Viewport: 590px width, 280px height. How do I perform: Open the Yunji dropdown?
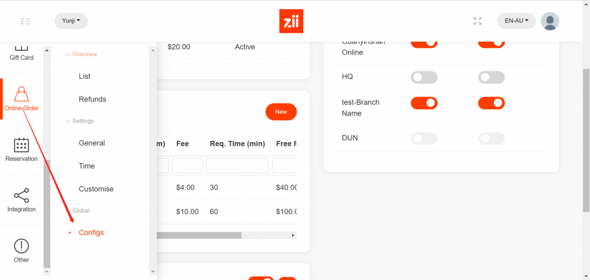71,21
